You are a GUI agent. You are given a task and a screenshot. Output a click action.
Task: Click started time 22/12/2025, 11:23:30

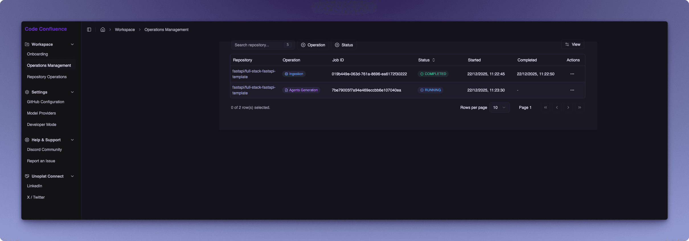[x=486, y=90]
